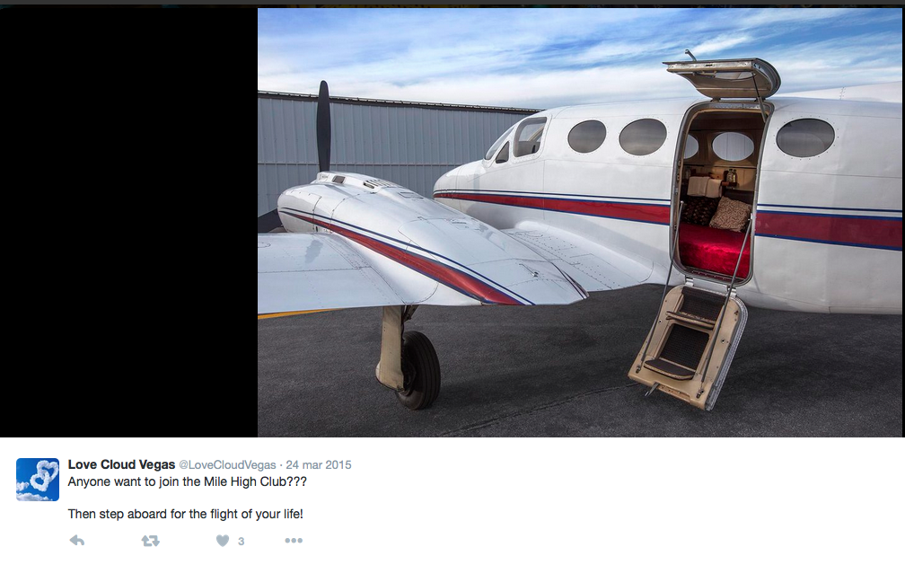The height and width of the screenshot is (565, 905).
Task: Dismiss the photo via the black backdrop
Action: (128, 223)
